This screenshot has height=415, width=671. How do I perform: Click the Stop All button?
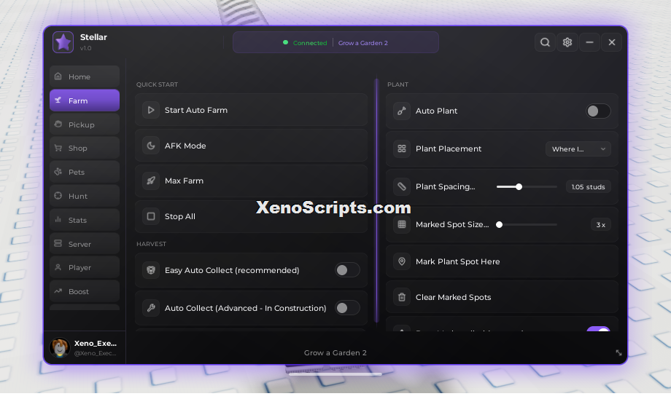(251, 217)
